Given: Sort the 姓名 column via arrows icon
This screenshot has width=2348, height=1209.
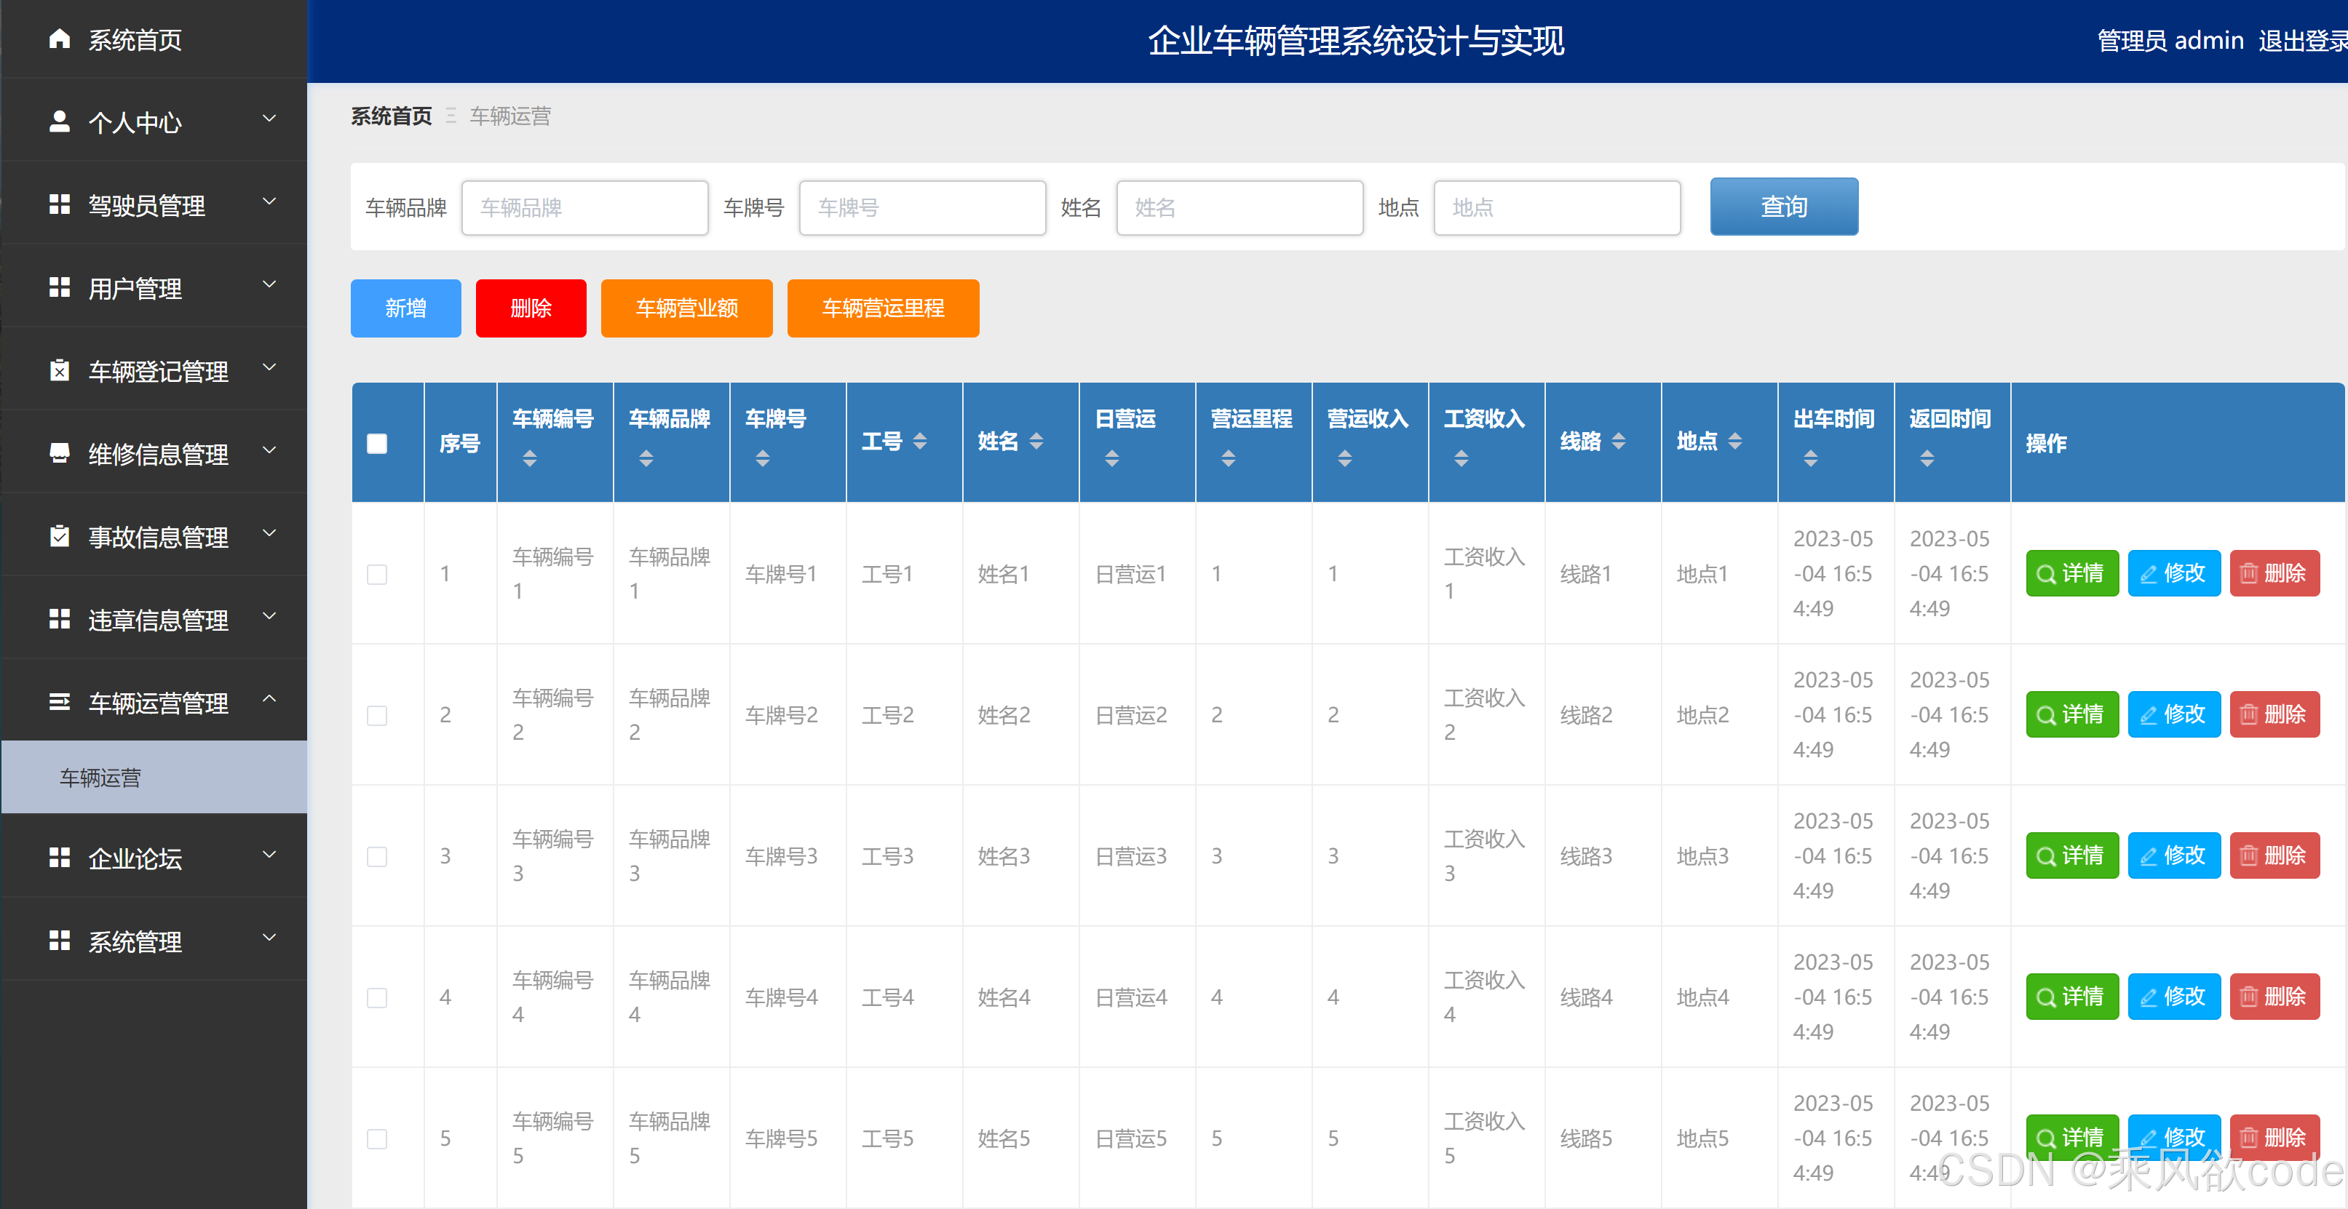Looking at the screenshot, I should click(1036, 442).
